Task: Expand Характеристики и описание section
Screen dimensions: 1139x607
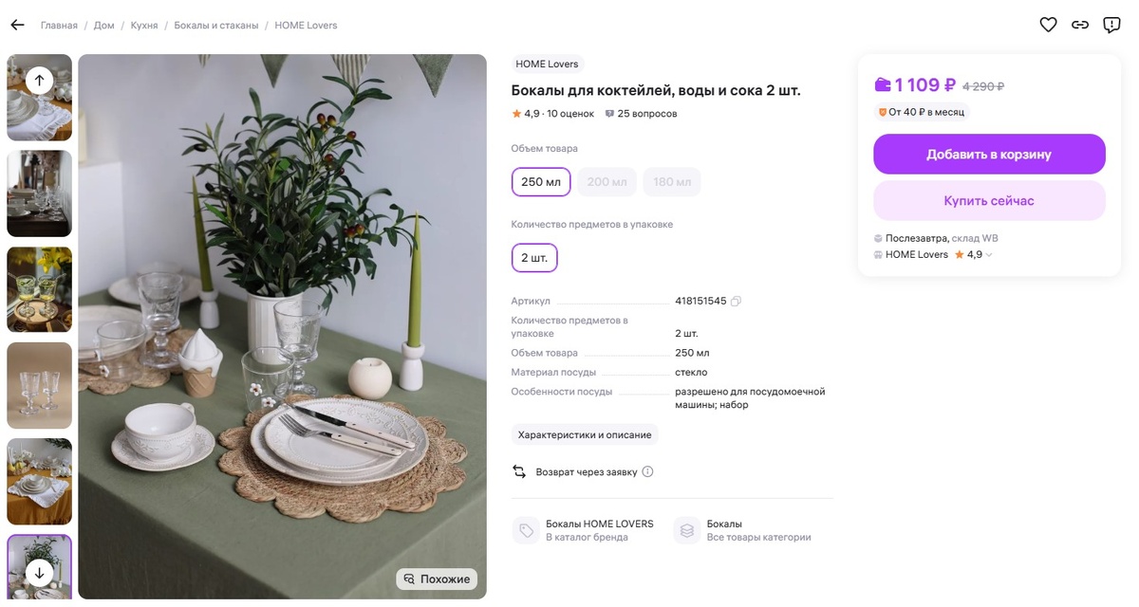Action: 585,434
